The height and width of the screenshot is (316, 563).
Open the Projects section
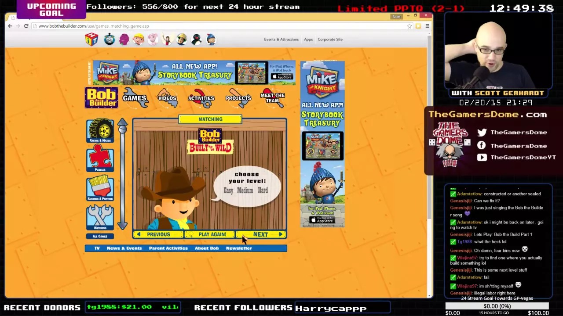(238, 98)
